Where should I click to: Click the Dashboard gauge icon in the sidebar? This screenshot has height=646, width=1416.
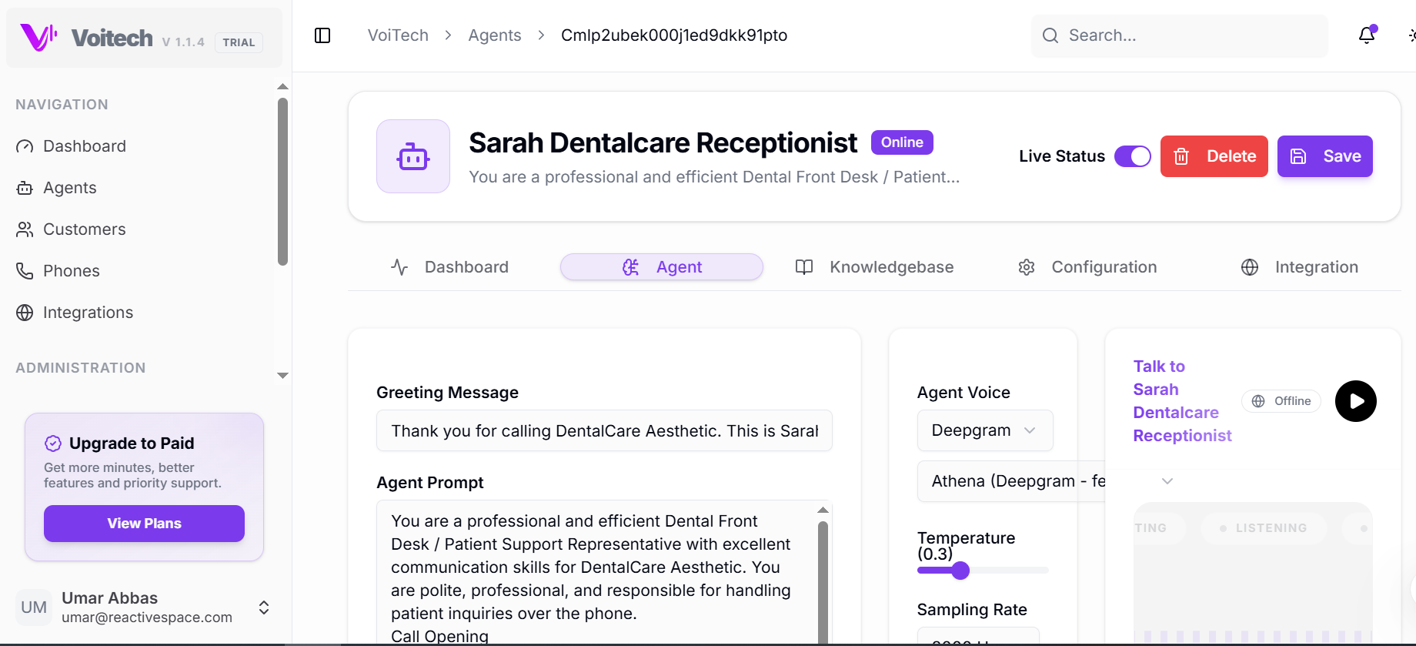[x=25, y=146]
